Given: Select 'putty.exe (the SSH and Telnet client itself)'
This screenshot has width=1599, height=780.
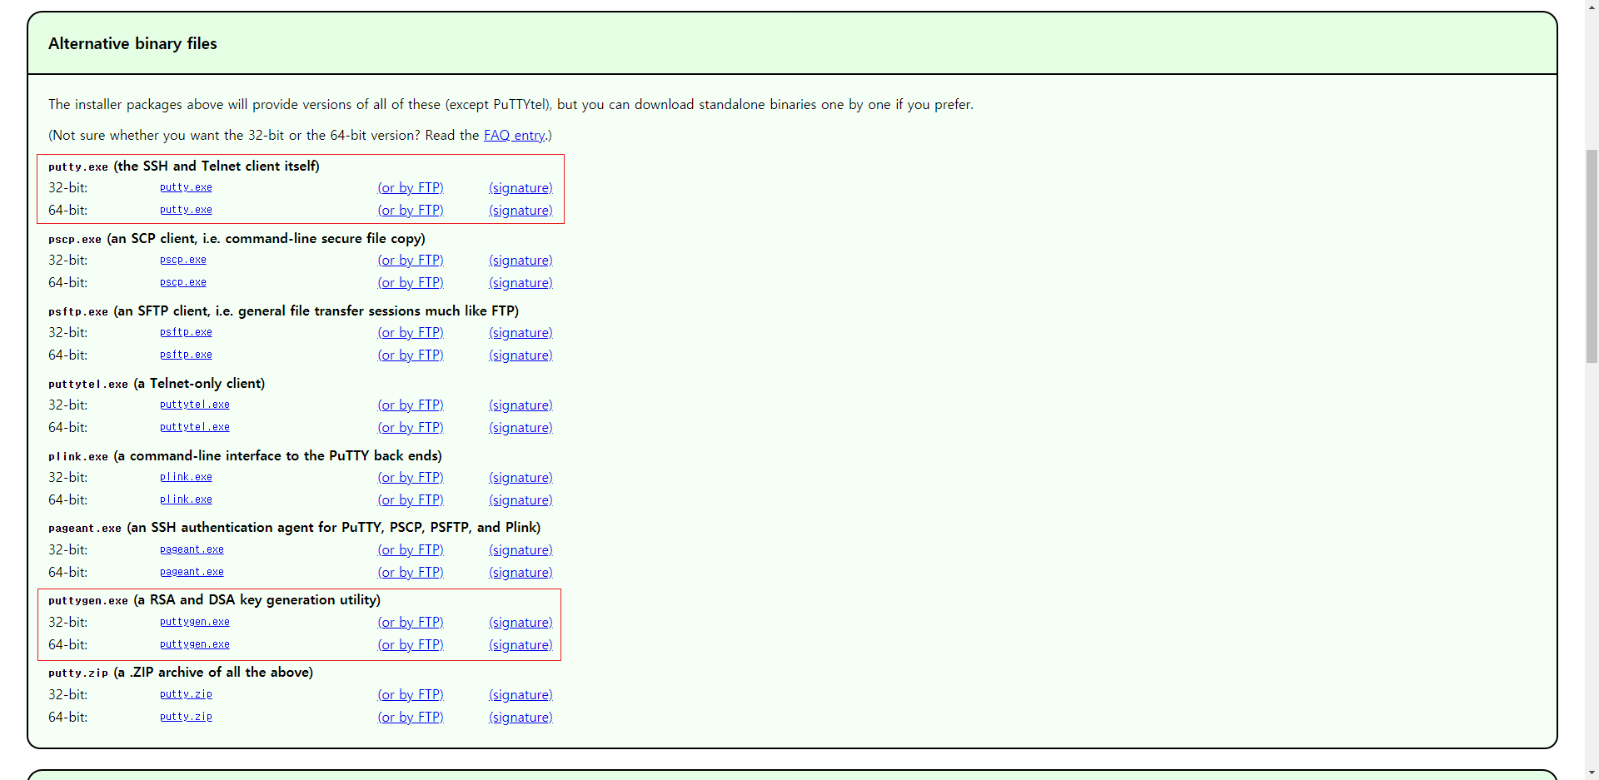Looking at the screenshot, I should (184, 166).
